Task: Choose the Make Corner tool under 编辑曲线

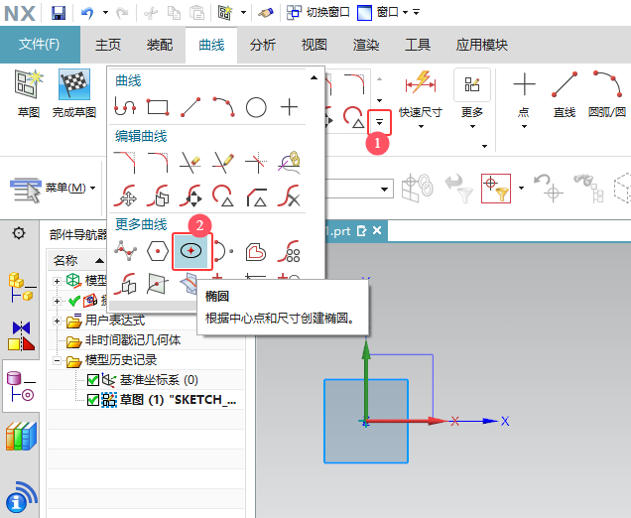Action: tap(256, 162)
